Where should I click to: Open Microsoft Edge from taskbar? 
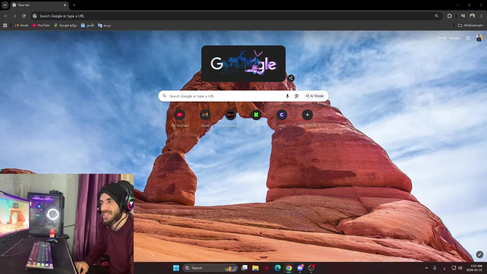pyautogui.click(x=278, y=268)
